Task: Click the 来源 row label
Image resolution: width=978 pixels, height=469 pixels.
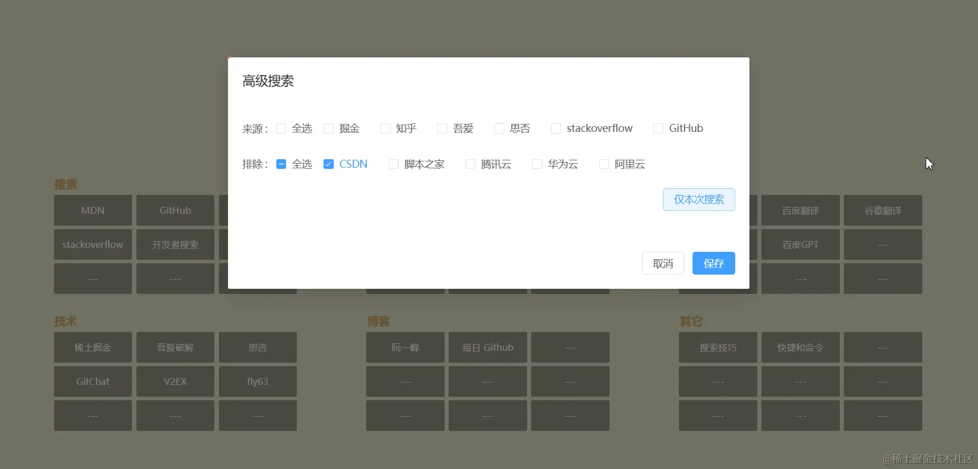Action: pos(255,129)
